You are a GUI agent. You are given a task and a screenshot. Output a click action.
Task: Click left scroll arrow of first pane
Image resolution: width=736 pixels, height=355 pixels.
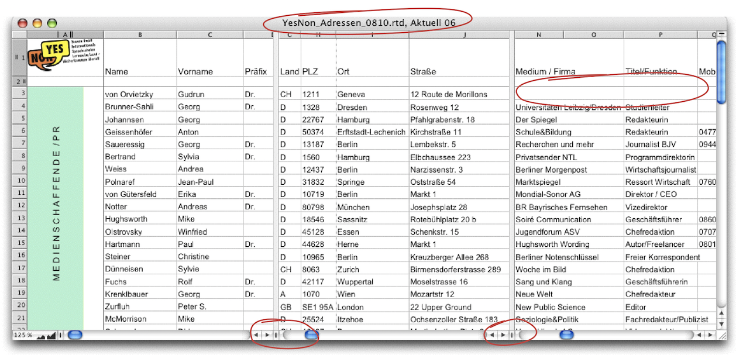pos(257,335)
